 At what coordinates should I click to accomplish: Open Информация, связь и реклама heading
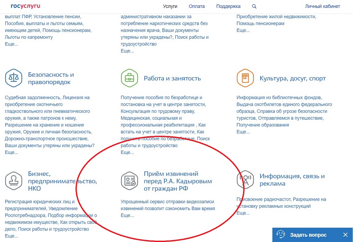click(x=292, y=180)
